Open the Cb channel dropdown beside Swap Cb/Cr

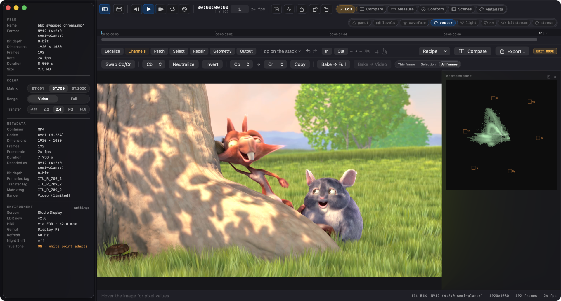pos(154,64)
